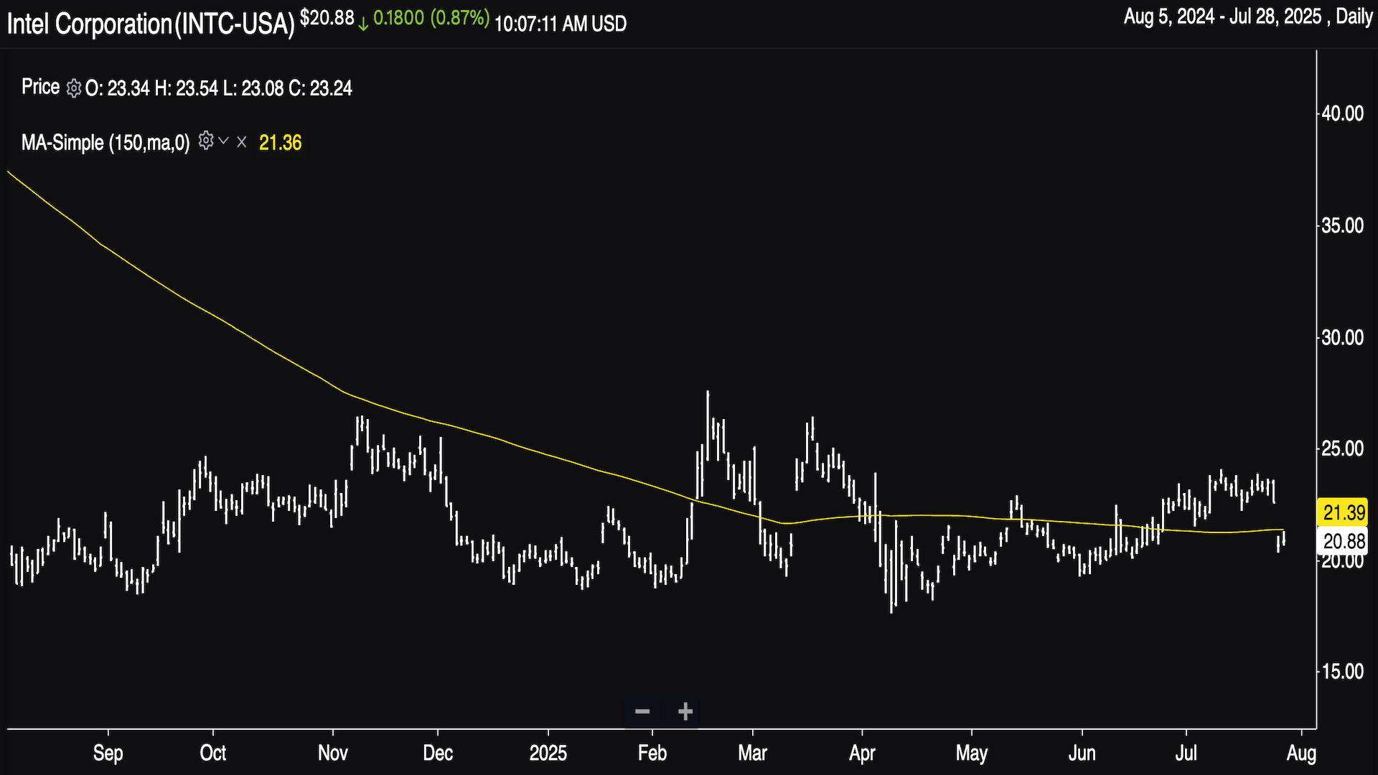Viewport: 1378px width, 775px height.
Task: Click the yellow 21.36 moving average value
Action: [280, 143]
